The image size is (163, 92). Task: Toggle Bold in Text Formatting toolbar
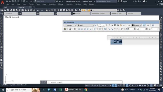[x=106, y=25]
